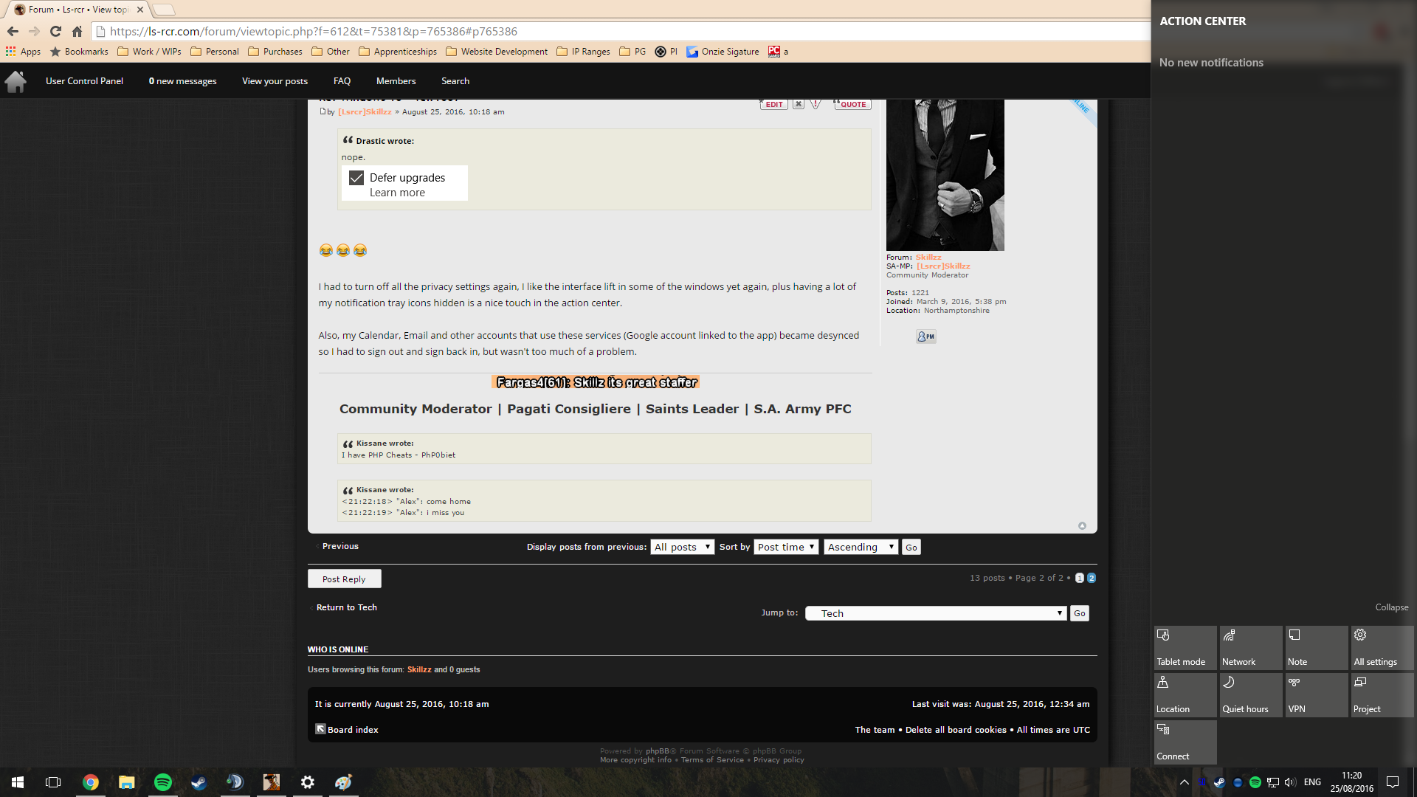Screen dimensions: 1417x797
Task: Open The team link
Action: pos(875,730)
